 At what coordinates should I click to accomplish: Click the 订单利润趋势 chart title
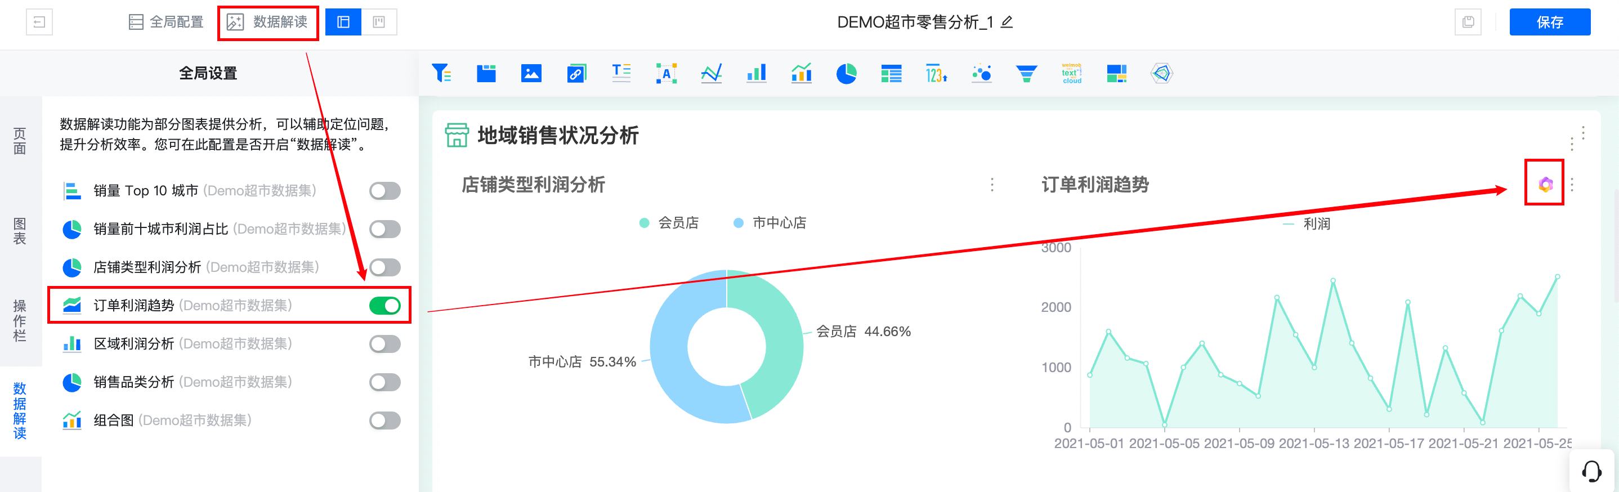tap(1095, 185)
